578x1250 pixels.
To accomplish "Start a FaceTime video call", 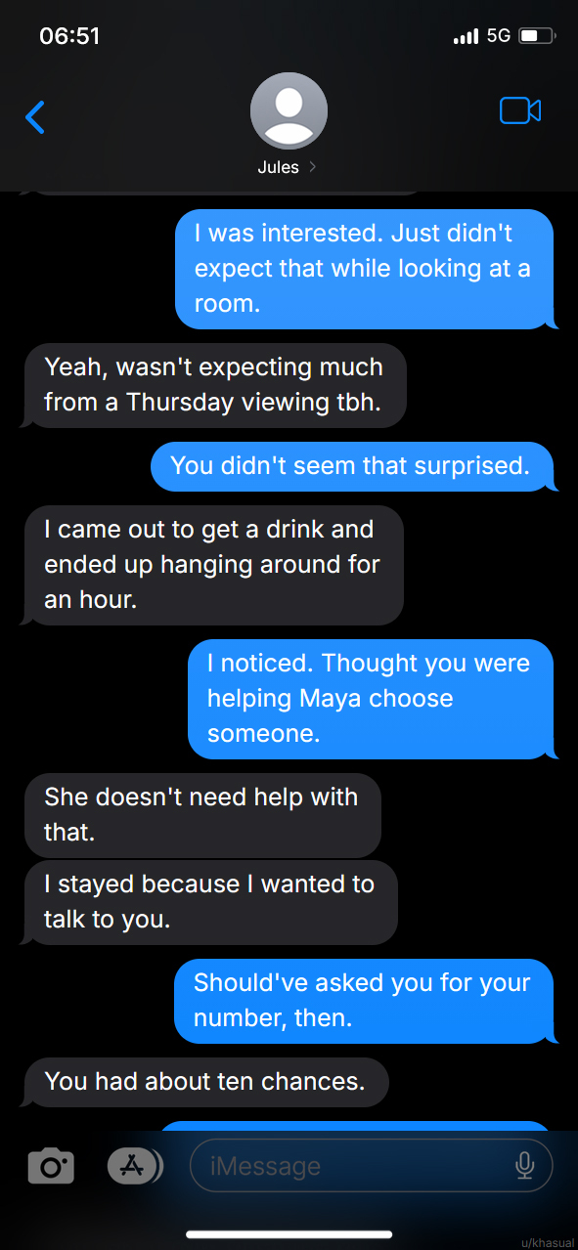I will click(x=520, y=110).
